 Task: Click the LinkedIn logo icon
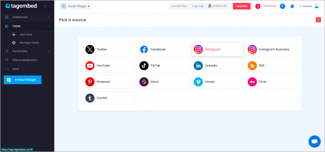tap(198, 66)
